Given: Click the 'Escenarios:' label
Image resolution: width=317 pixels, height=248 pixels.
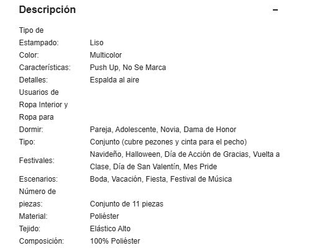Looking at the screenshot, I should 39,179.
